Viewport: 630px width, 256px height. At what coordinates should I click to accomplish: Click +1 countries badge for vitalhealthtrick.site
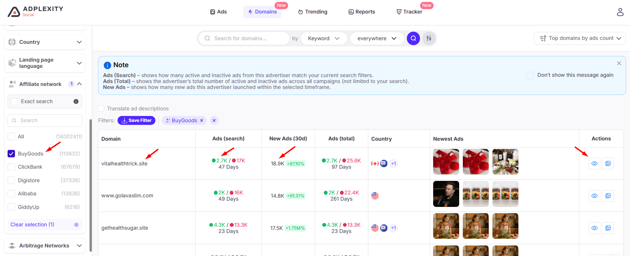pyautogui.click(x=393, y=163)
